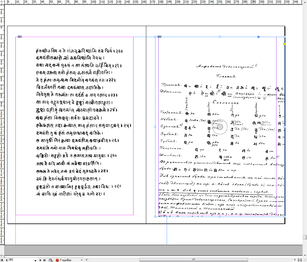Click the vertical scrollbar down arrow

click(x=305, y=255)
